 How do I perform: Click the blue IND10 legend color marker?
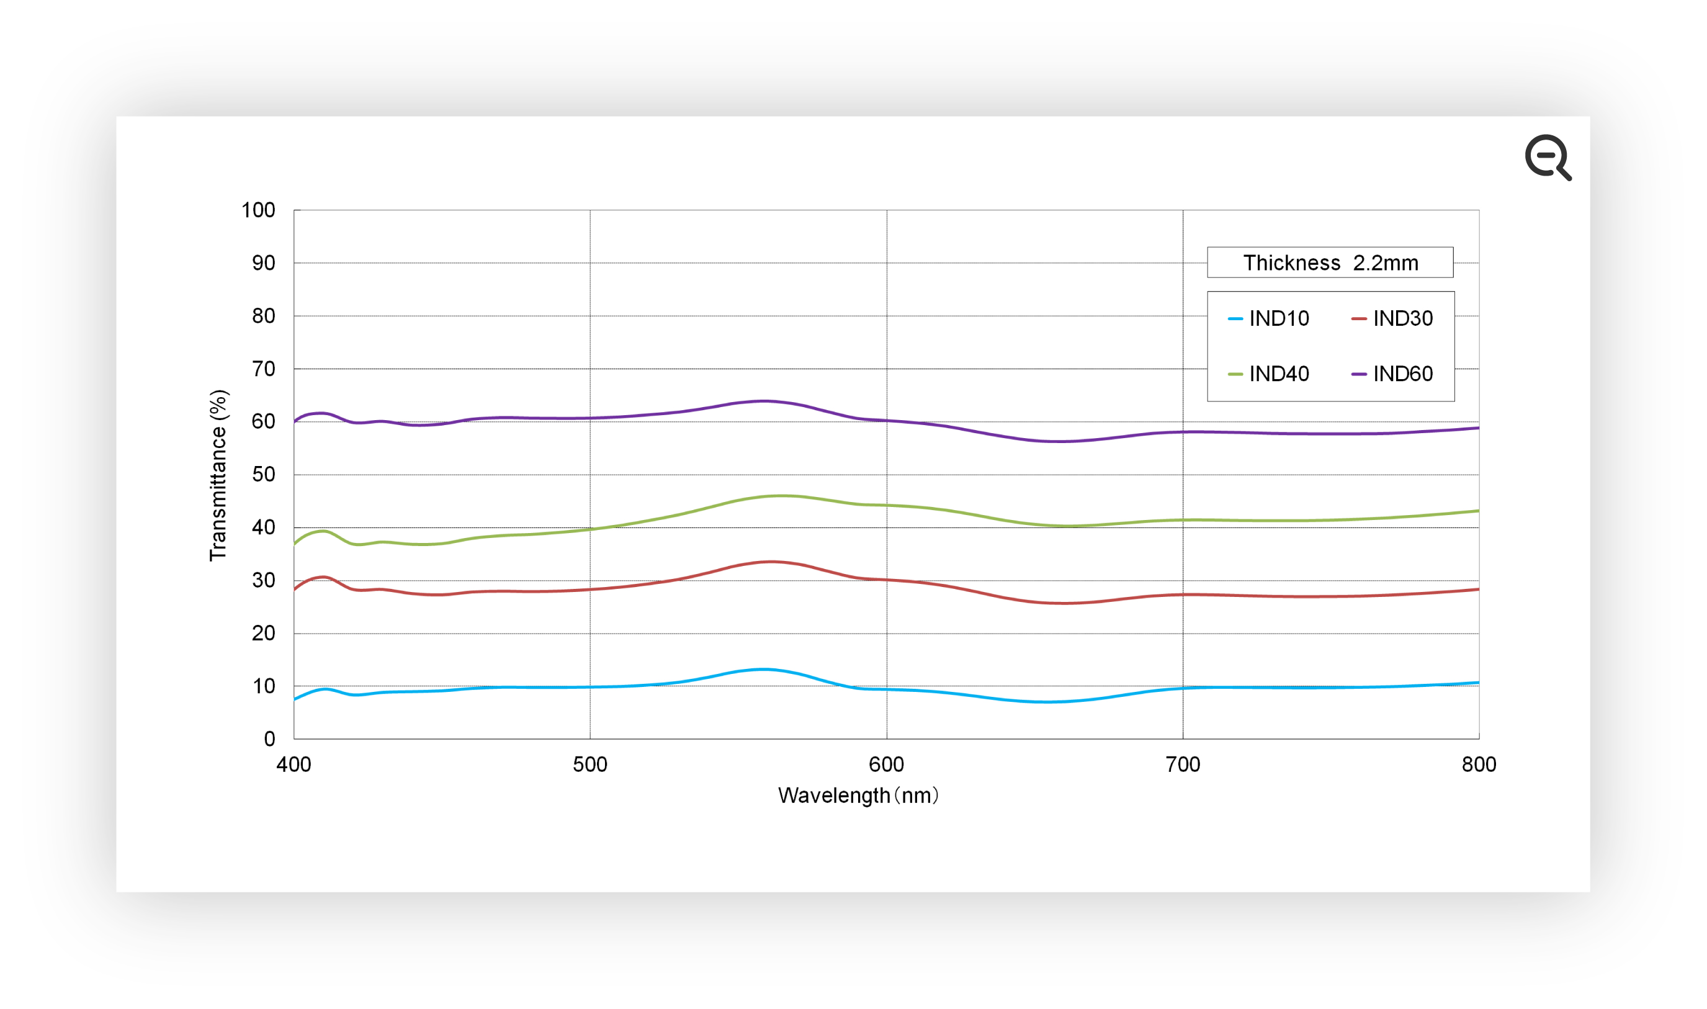tap(1235, 319)
